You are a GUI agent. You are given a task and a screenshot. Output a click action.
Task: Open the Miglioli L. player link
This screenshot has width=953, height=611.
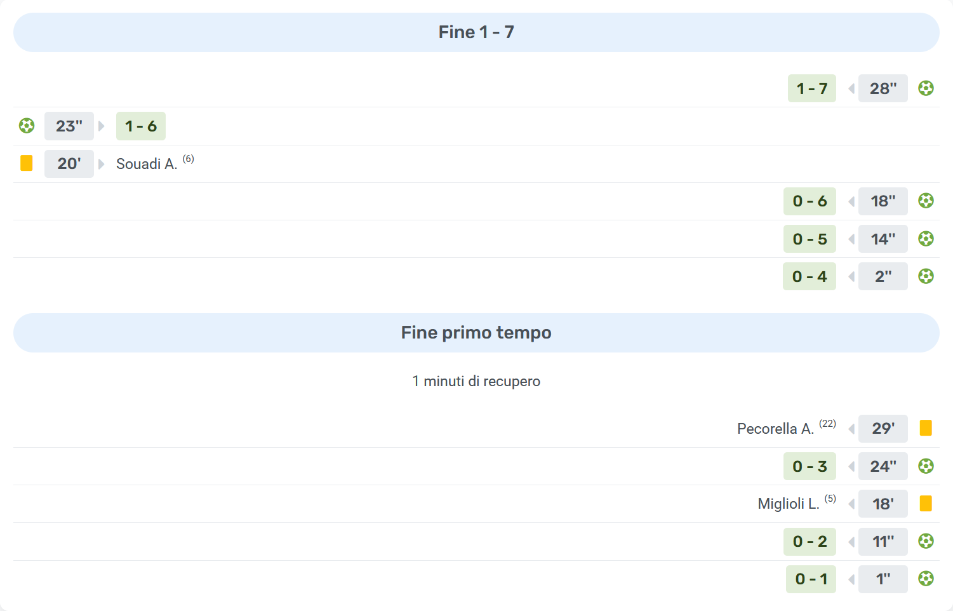click(x=789, y=504)
